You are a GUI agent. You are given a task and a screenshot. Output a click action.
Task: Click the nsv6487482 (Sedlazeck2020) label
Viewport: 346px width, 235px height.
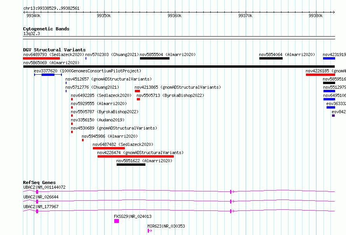123,144
